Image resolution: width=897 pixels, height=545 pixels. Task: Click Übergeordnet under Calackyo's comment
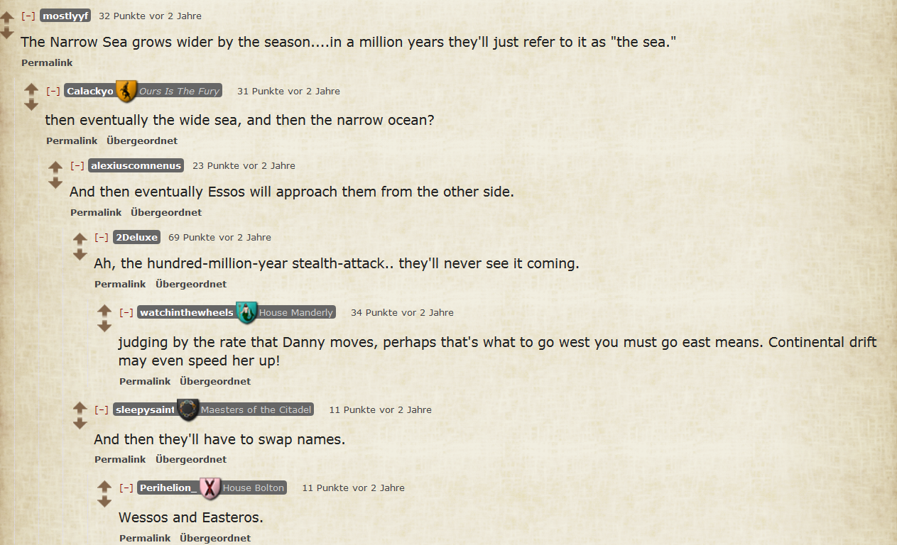(x=142, y=141)
